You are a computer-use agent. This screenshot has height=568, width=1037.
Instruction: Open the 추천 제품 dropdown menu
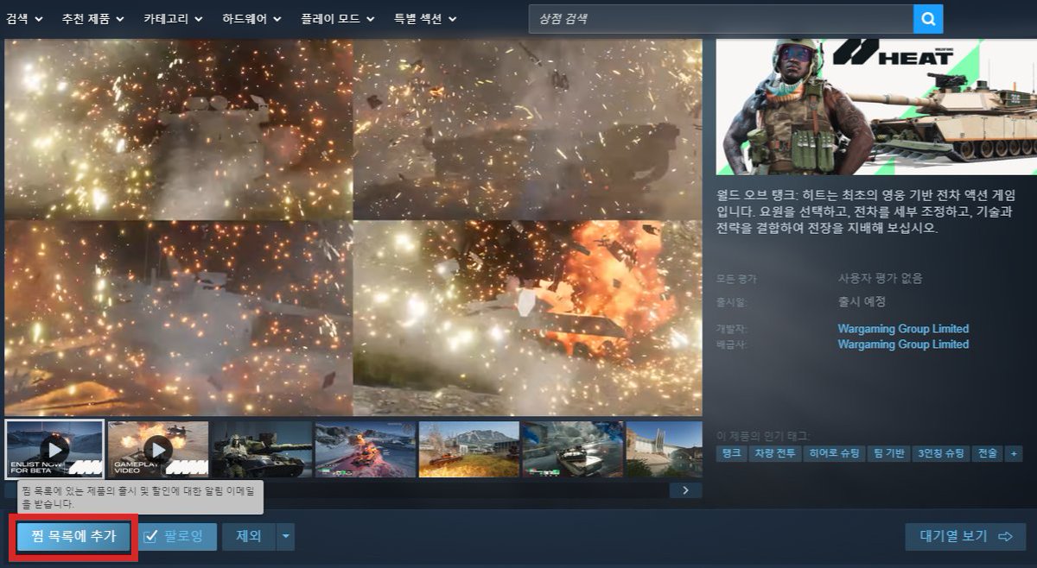[93, 18]
